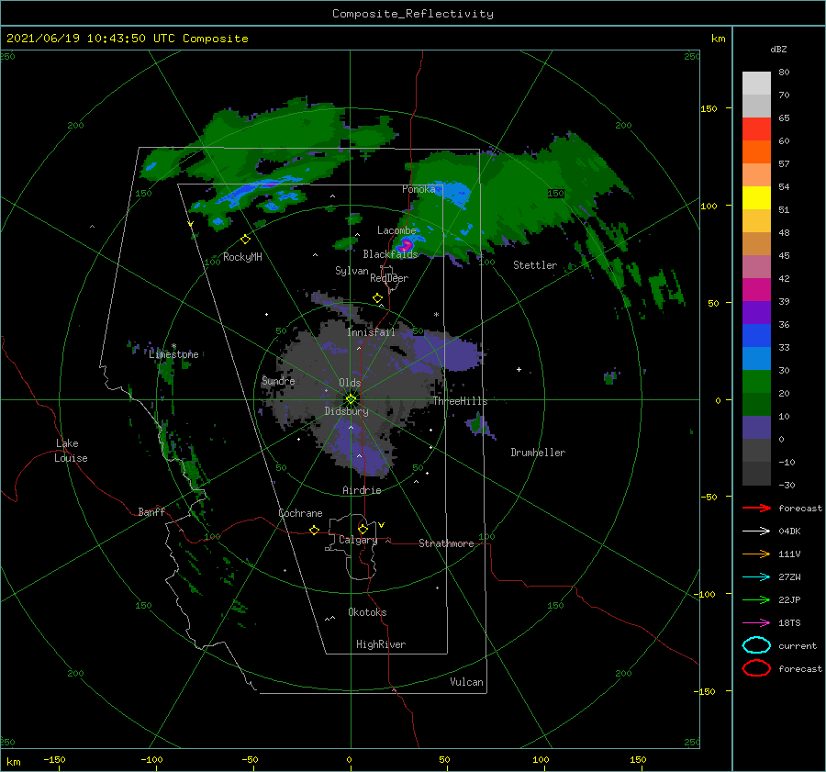
Task: Click the Blackfalds city label
Action: pos(390,254)
